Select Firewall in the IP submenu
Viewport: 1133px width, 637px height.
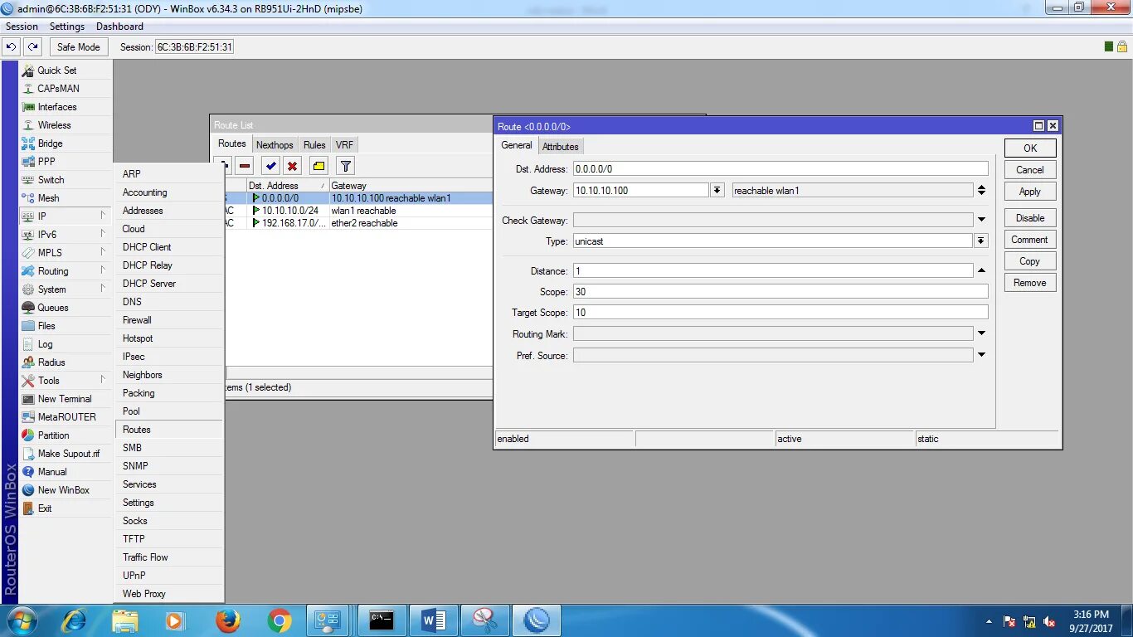click(169, 320)
